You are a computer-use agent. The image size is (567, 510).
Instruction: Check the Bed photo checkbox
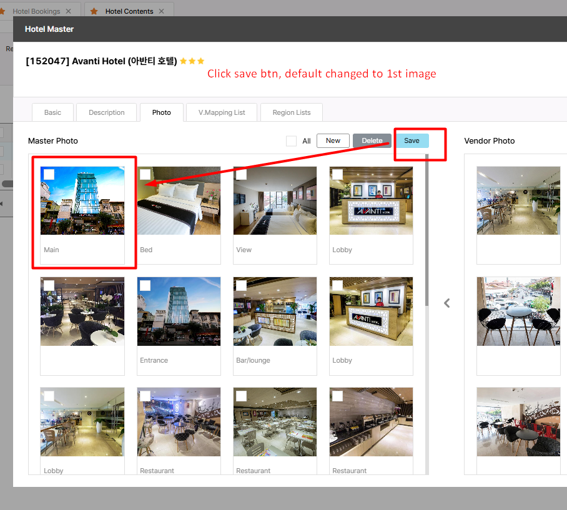coord(145,175)
